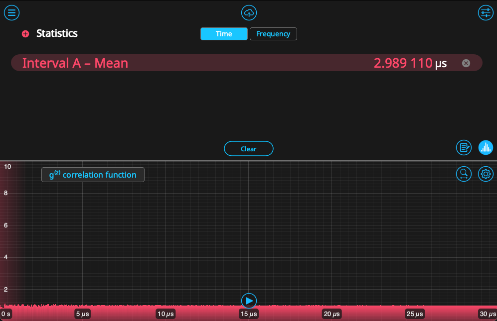This screenshot has width=497, height=321.
Task: Open the graph settings gear
Action: 486,174
